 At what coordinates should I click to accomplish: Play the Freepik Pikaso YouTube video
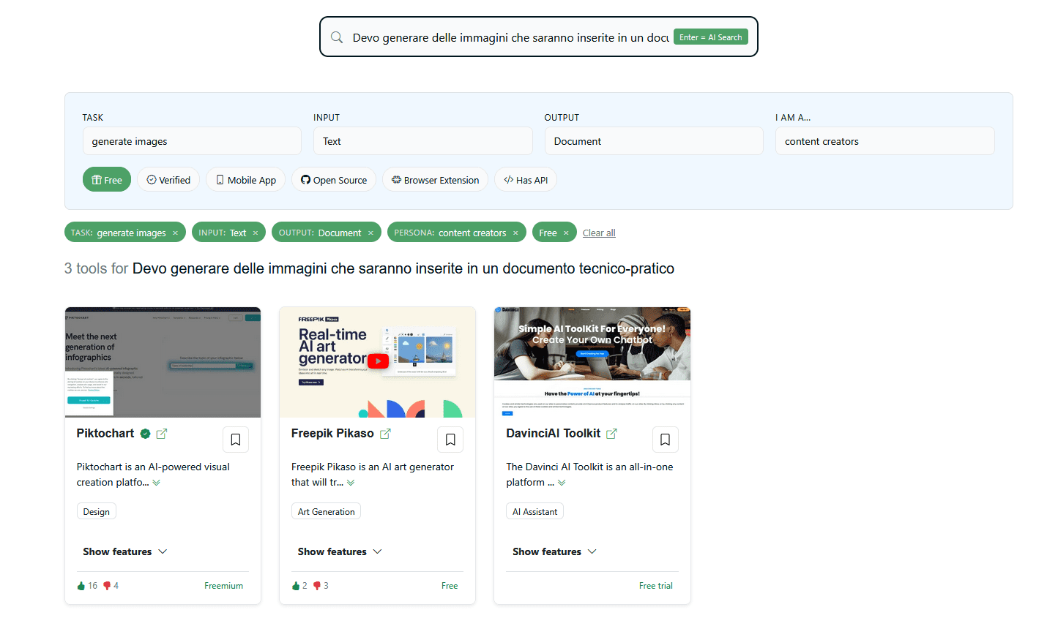378,361
